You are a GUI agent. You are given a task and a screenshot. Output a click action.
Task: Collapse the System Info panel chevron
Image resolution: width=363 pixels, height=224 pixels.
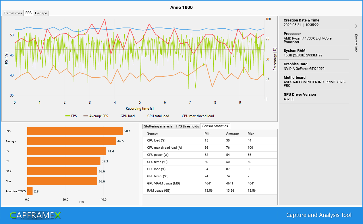point(356,26)
